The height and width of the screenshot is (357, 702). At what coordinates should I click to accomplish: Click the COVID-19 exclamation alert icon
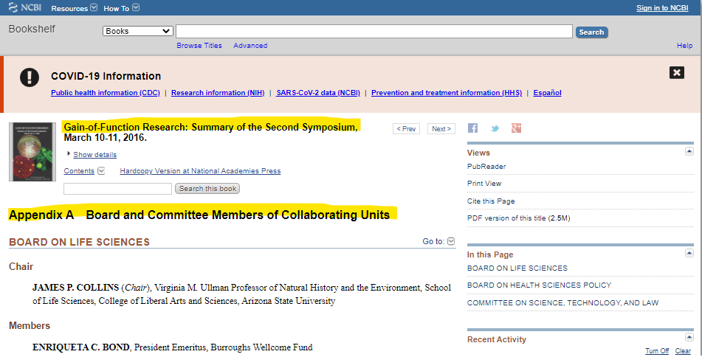(30, 77)
